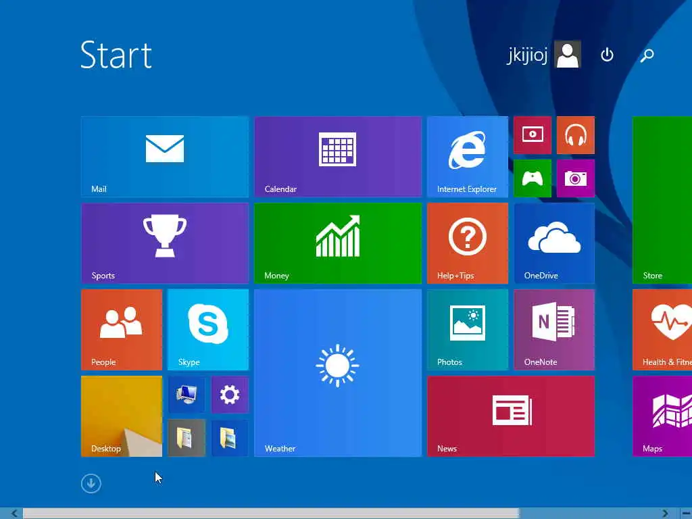Open This PC computer small tile
Screen dimensions: 692x519
tap(187, 395)
